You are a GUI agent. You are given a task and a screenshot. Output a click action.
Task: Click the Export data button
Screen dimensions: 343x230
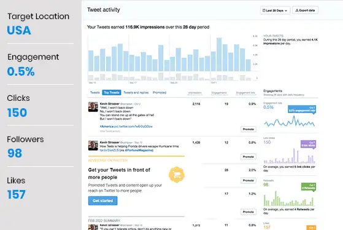click(x=305, y=10)
